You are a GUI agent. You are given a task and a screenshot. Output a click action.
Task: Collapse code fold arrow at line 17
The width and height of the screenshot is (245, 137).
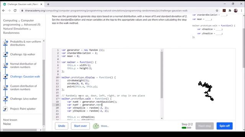pyautogui.click(x=60, y=99)
